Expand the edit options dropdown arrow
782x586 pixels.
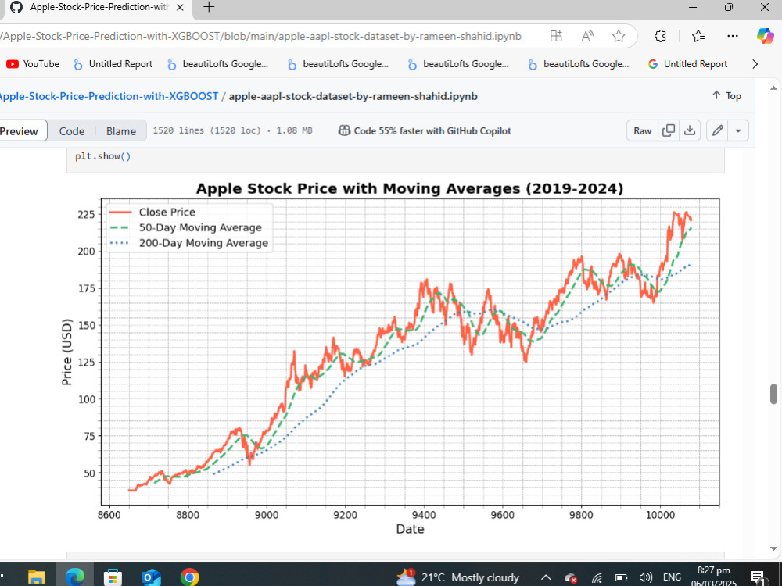tap(738, 130)
